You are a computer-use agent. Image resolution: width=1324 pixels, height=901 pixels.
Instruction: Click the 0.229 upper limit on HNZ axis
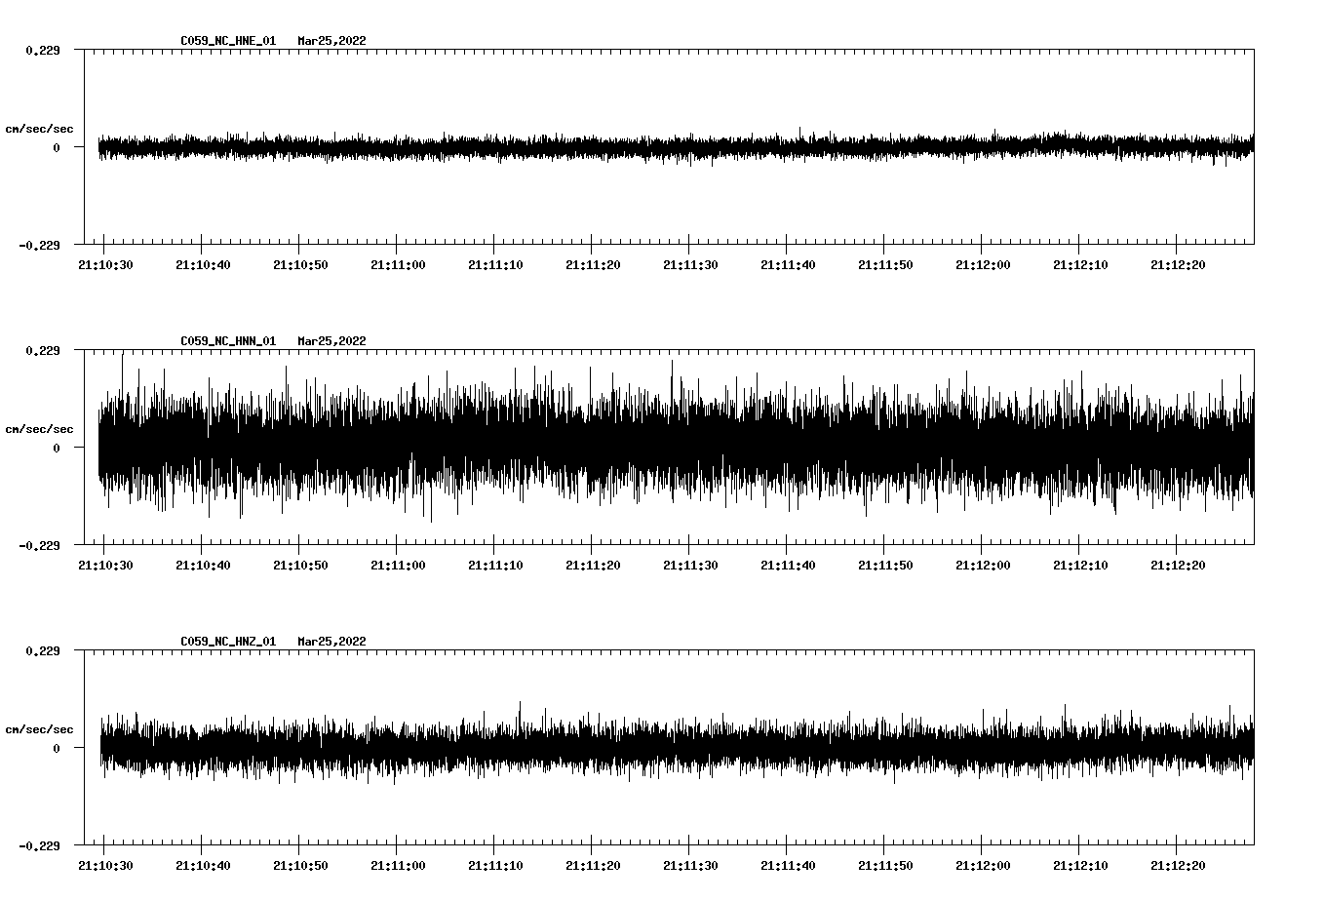(x=42, y=650)
